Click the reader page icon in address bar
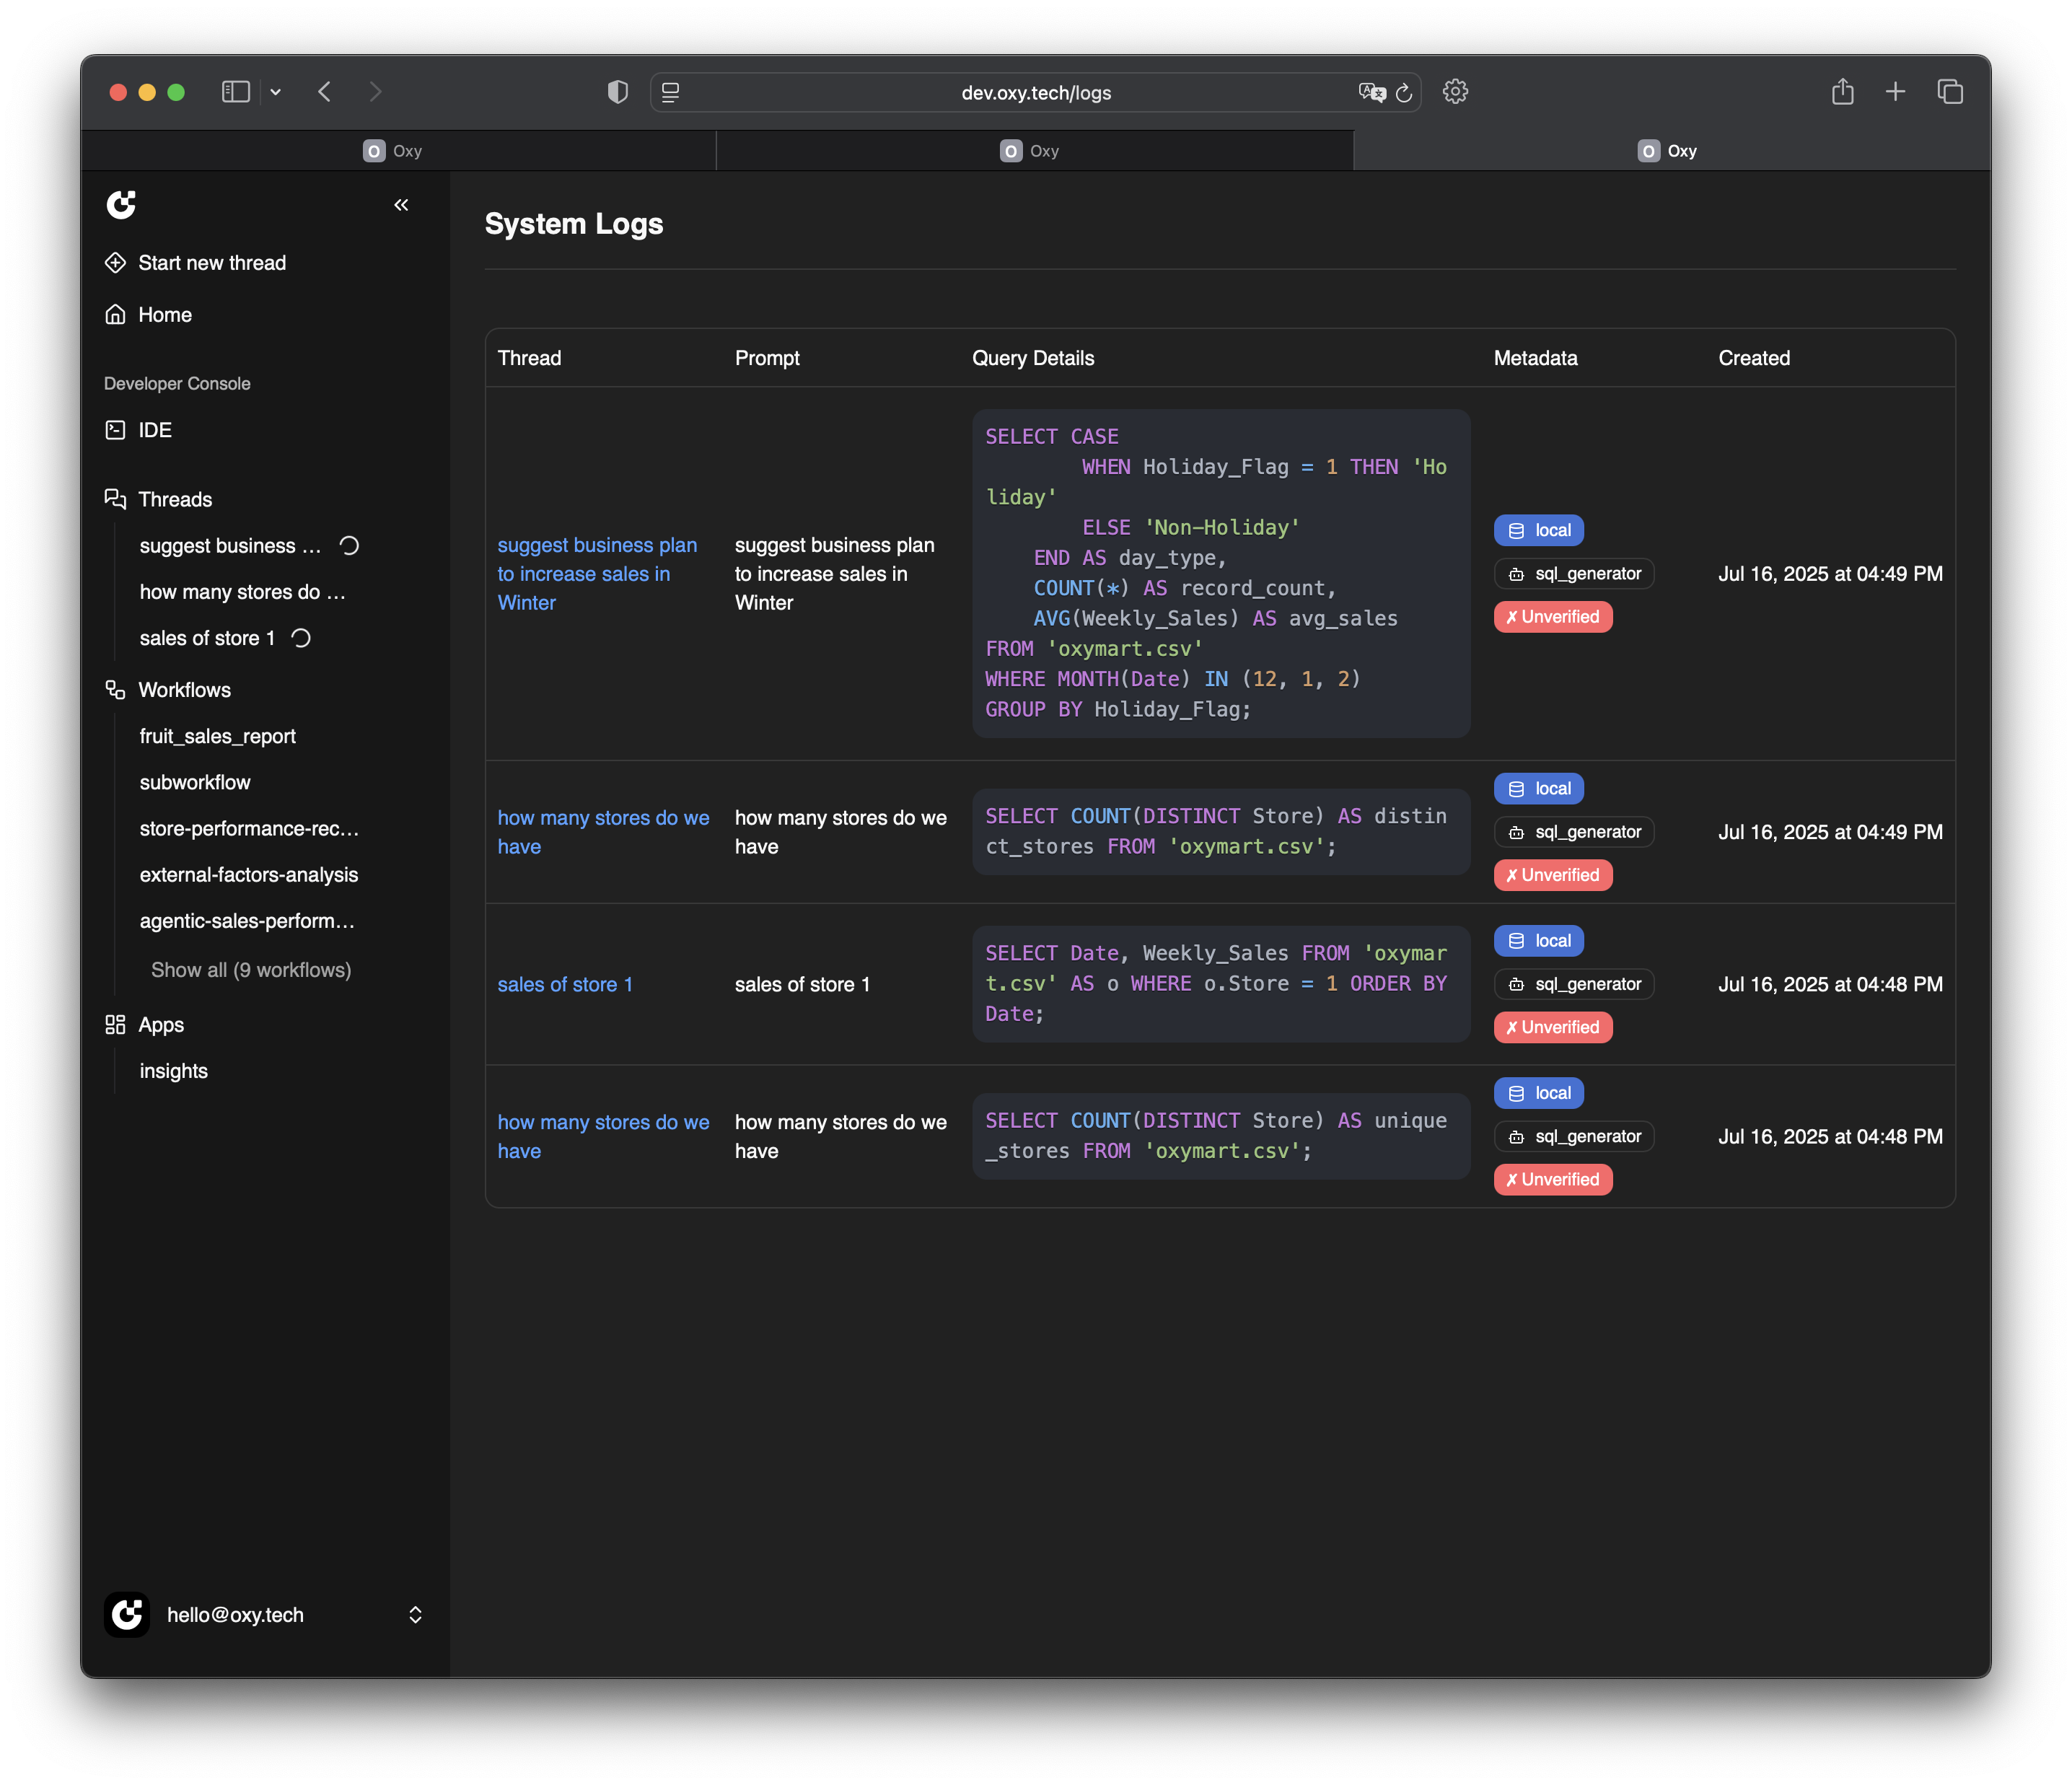This screenshot has width=2072, height=1785. pos(670,92)
